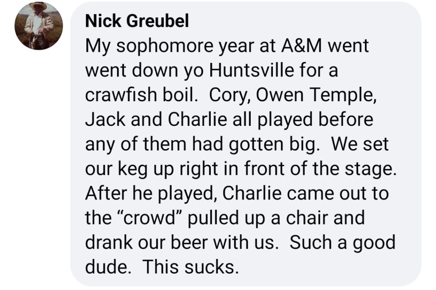Viewport: 436px width, 290px height.
Task: Click the Nick Greubel name link
Action: (x=137, y=21)
